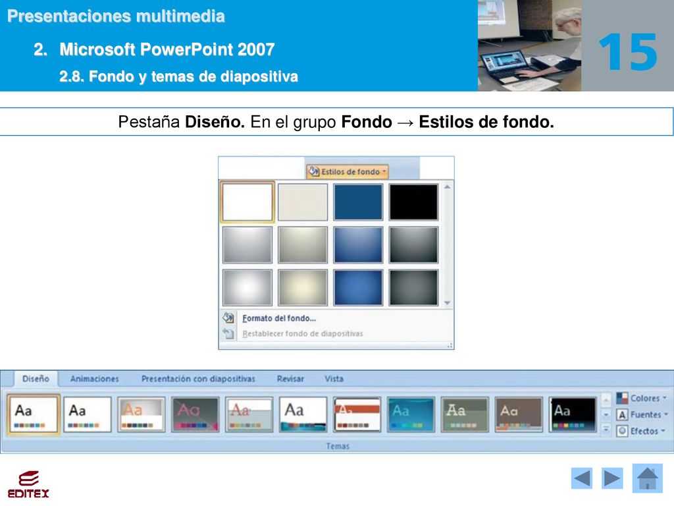674x506 pixels.
Task: Pick the white radial glow style in third row
Action: click(247, 287)
